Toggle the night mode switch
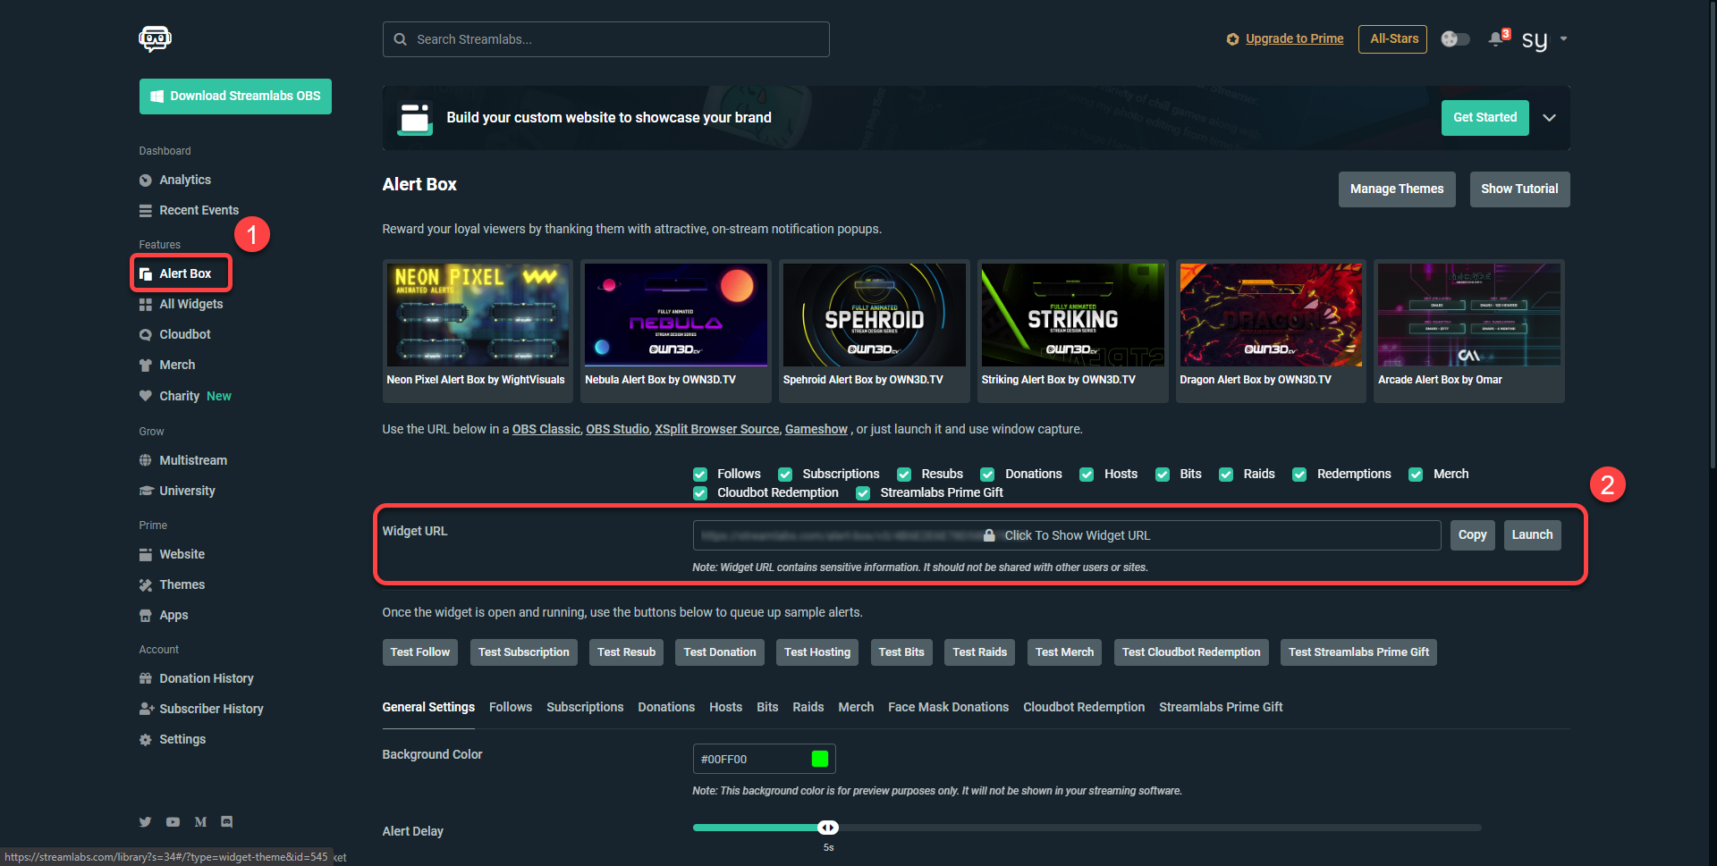 1455,39
